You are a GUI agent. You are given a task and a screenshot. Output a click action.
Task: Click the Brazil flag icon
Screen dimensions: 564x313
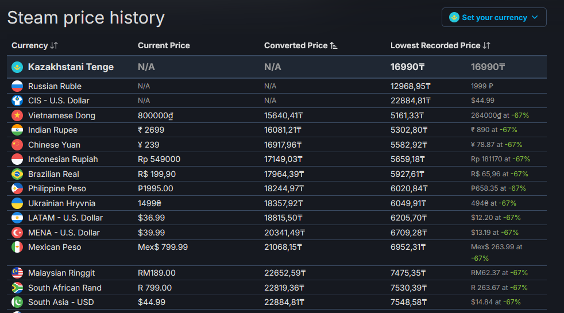(17, 174)
